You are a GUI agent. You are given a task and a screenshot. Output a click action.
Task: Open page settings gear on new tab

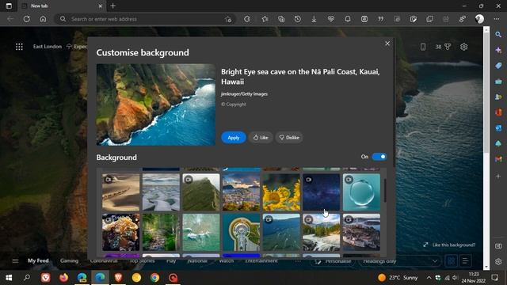point(463,47)
